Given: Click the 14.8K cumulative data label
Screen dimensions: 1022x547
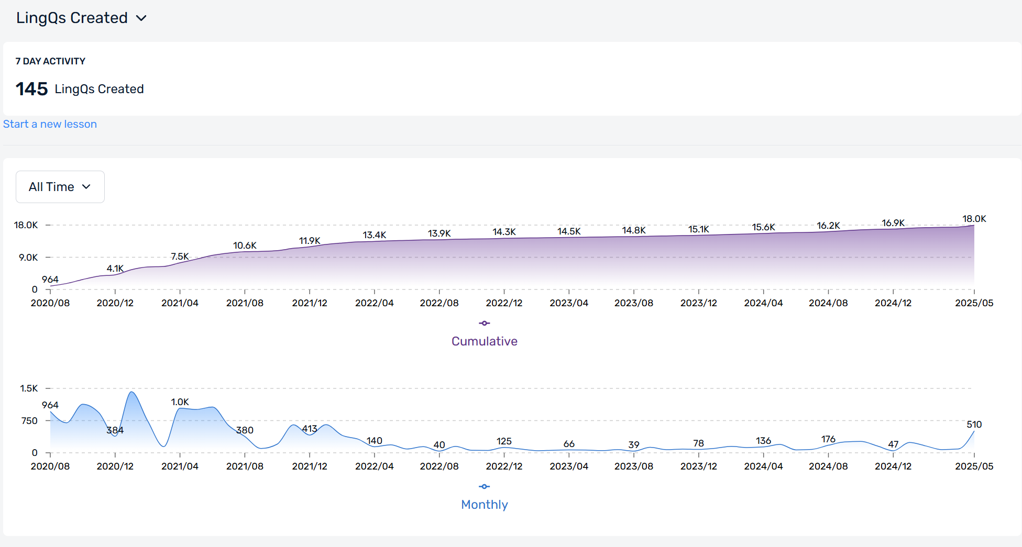Looking at the screenshot, I should tap(634, 230).
